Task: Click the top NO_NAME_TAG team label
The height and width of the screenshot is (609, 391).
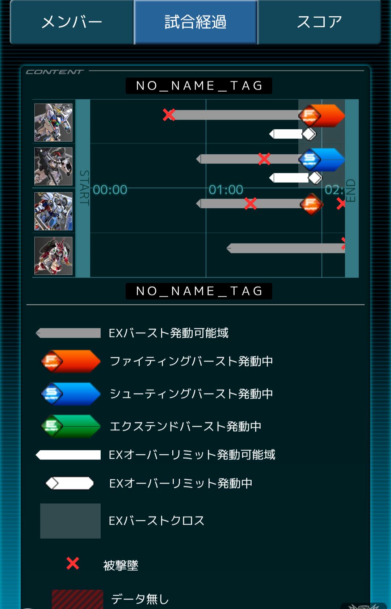Action: coord(199,86)
